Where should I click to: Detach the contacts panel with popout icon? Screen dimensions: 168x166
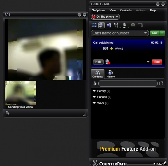161,83
